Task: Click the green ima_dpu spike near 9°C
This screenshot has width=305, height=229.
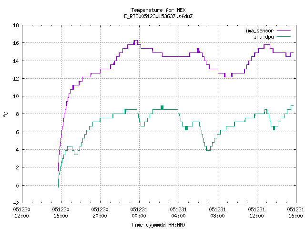Action: coord(162,107)
